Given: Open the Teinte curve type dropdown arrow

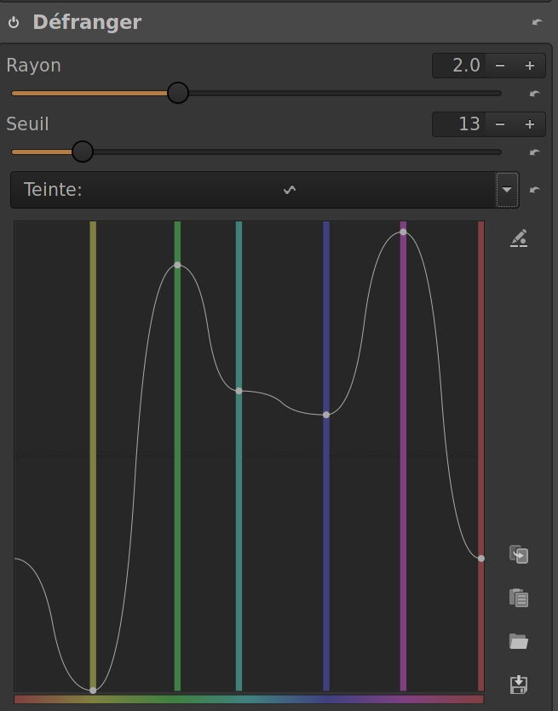Looking at the screenshot, I should point(507,190).
